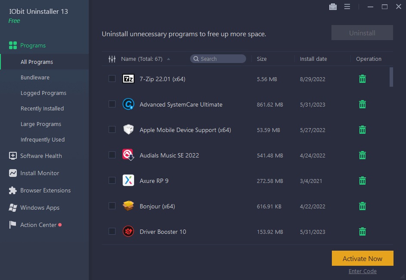Image resolution: width=406 pixels, height=280 pixels.
Task: Click the Activate Now button
Action: click(x=362, y=258)
